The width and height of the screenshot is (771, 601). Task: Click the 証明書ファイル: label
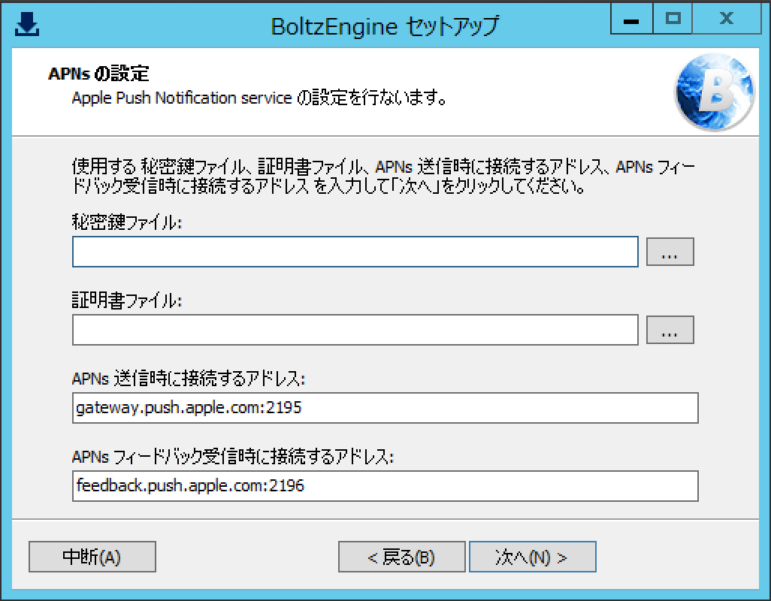click(127, 300)
